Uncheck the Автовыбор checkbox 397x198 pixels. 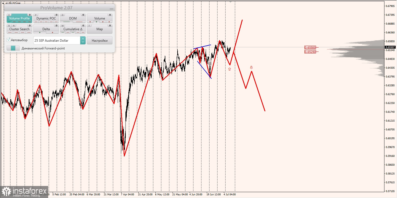[9, 40]
